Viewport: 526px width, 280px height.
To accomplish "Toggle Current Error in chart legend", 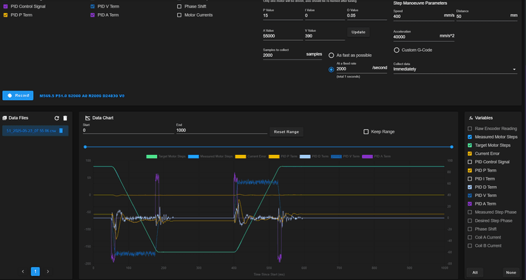I will [251, 156].
